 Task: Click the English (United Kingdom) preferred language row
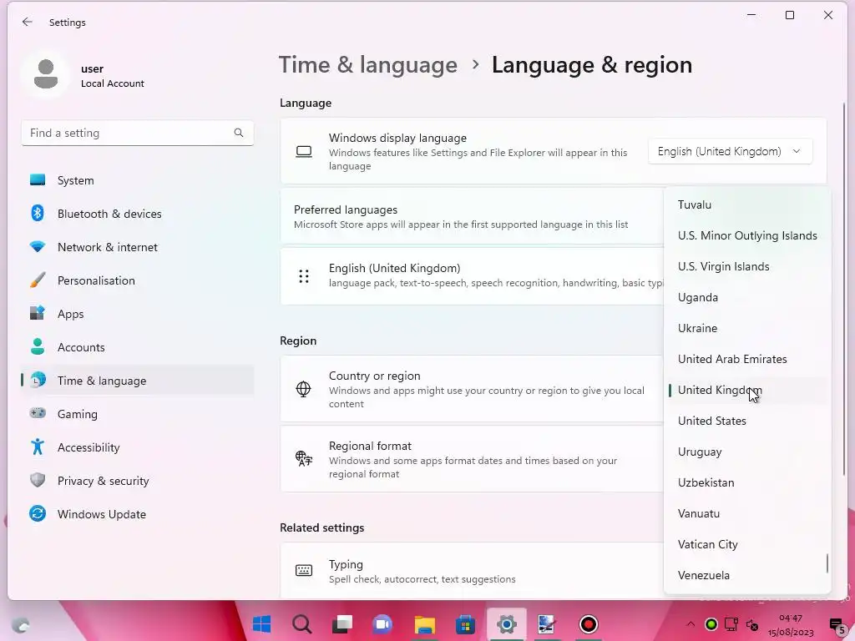click(x=473, y=276)
